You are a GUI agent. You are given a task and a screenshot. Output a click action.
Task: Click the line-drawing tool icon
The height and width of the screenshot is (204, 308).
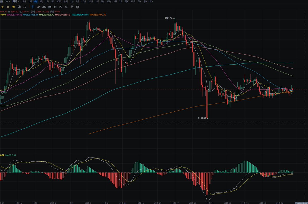25,7
